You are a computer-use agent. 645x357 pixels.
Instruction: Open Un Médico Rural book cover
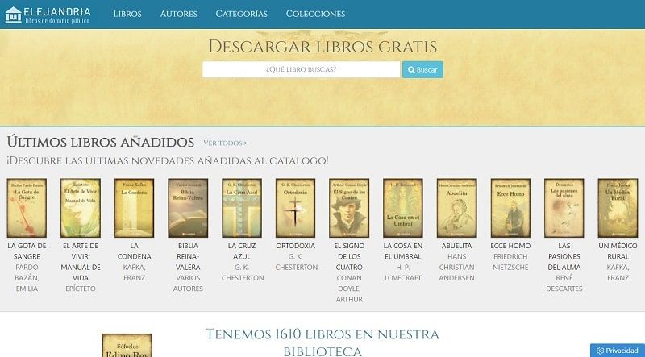pos(618,208)
